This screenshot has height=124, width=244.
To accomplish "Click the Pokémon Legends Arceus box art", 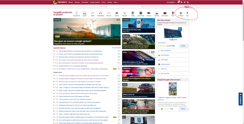I will (173, 89).
